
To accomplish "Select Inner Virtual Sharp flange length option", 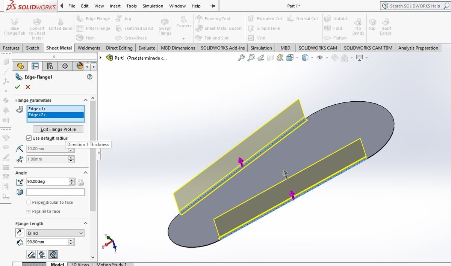I will (42, 254).
